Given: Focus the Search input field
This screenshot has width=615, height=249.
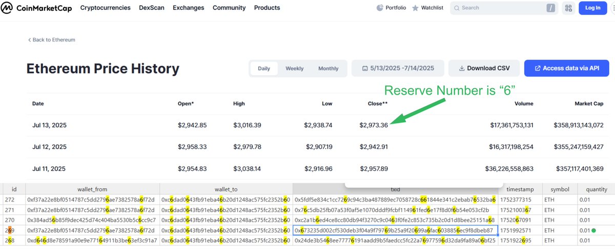Looking at the screenshot, I should coord(503,8).
